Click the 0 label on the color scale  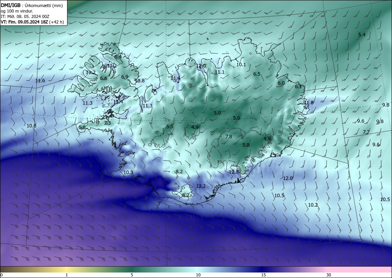2,275
